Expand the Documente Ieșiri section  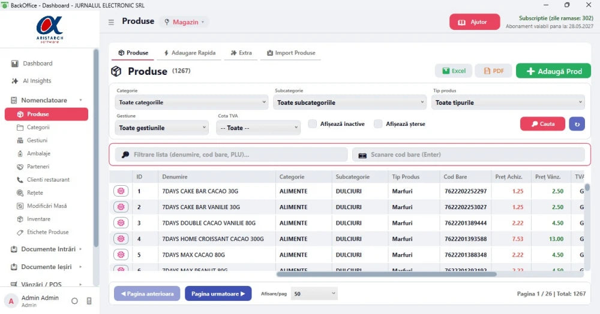(46, 267)
